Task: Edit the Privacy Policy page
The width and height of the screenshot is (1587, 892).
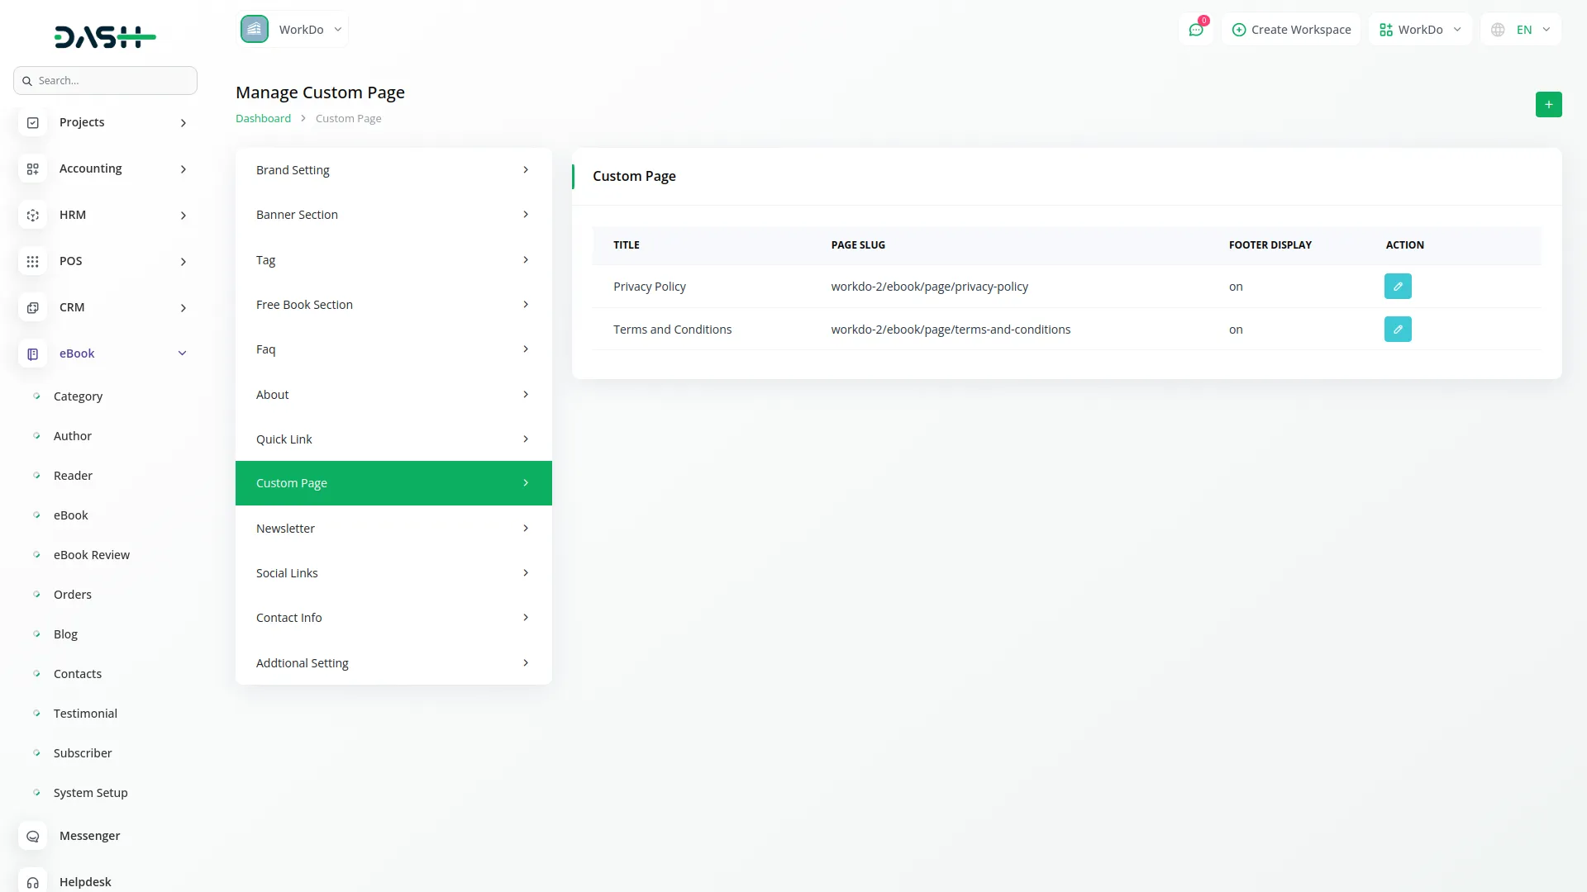Action: point(1397,287)
